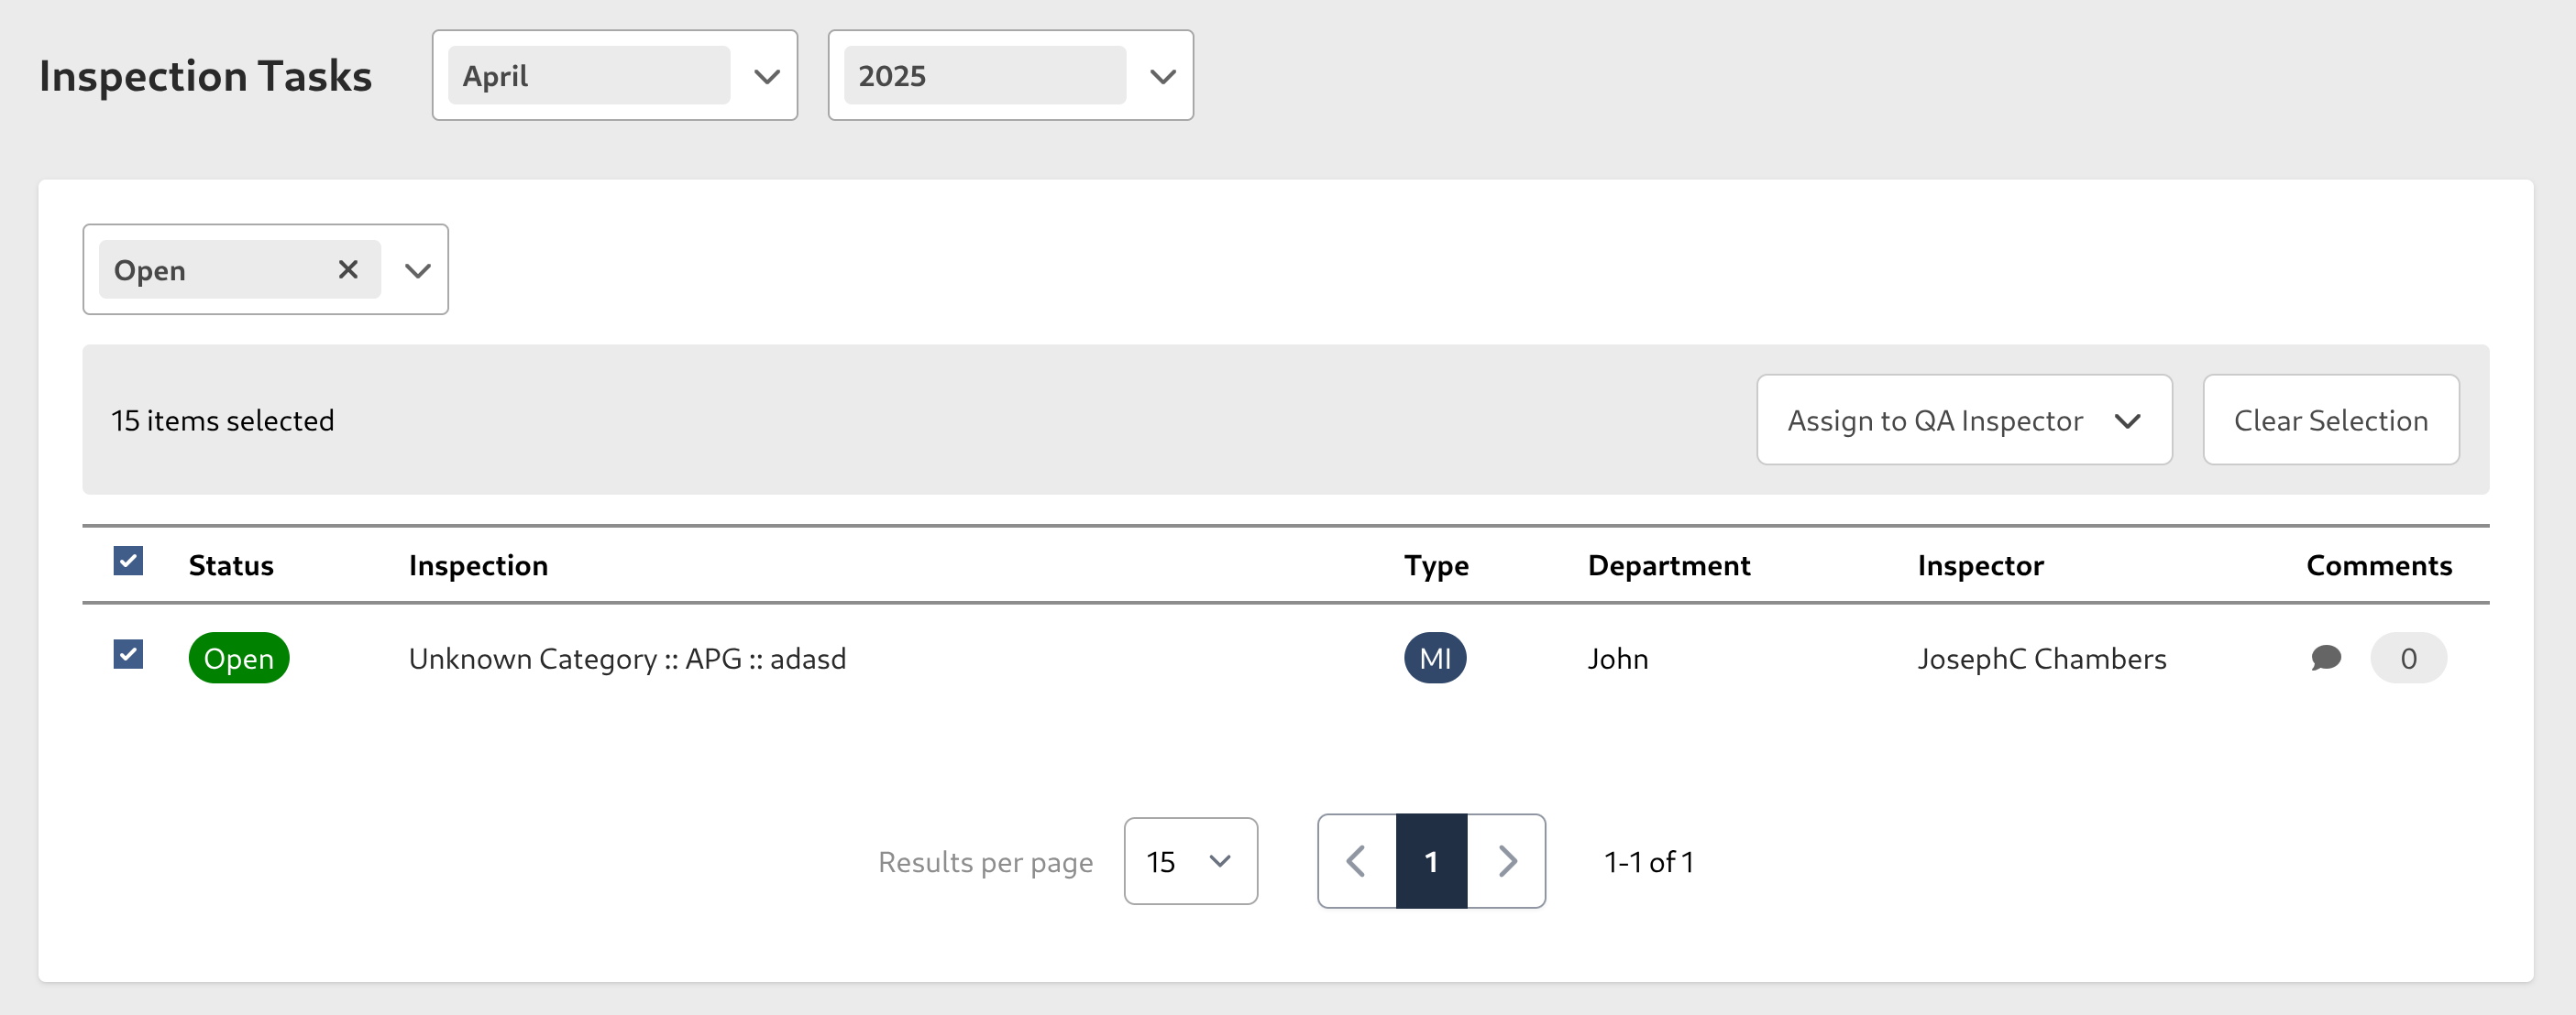Open Assign to QA Inspector menu
The image size is (2576, 1015).
(x=1963, y=420)
